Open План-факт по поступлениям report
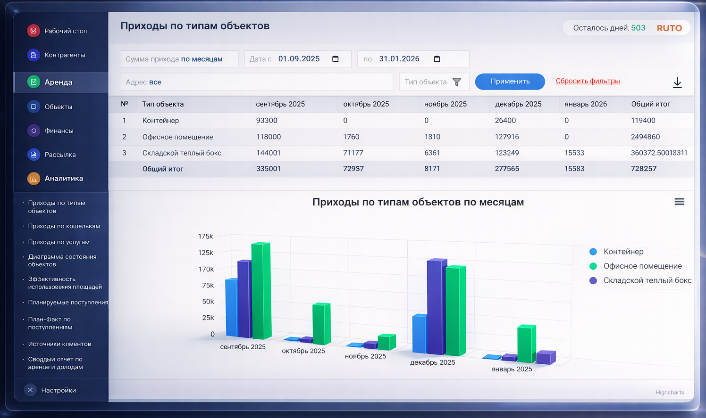Screen dimensions: 706x418 [x=50, y=323]
